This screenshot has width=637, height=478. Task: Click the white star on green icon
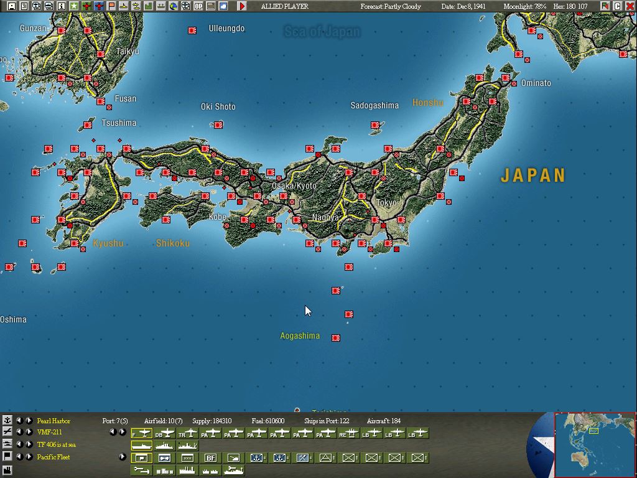74,6
